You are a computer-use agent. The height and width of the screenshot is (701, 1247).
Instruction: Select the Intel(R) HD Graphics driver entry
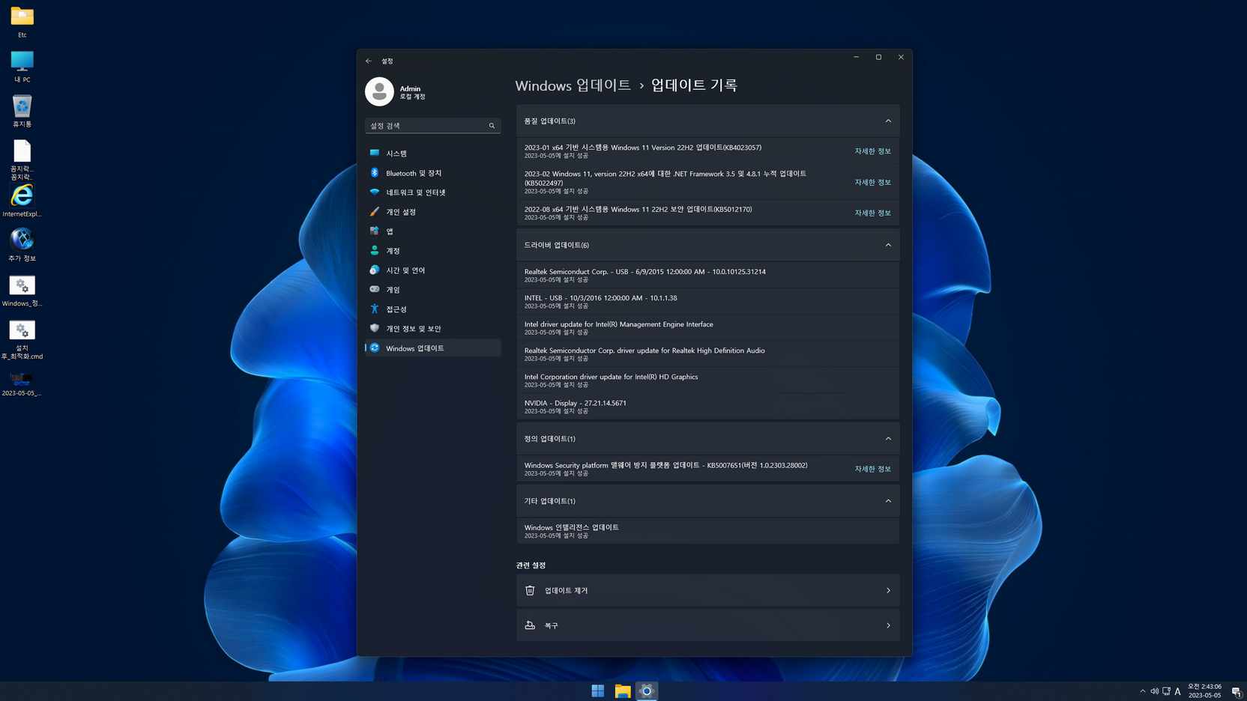pyautogui.click(x=707, y=380)
